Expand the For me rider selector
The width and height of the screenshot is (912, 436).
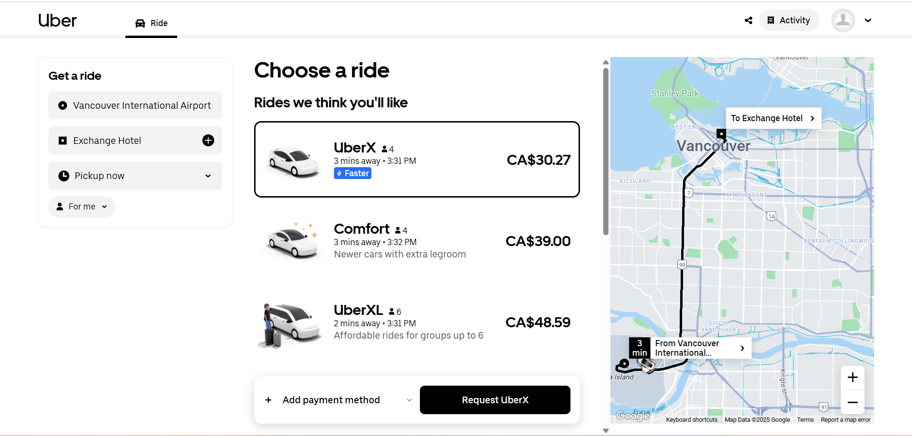(82, 207)
